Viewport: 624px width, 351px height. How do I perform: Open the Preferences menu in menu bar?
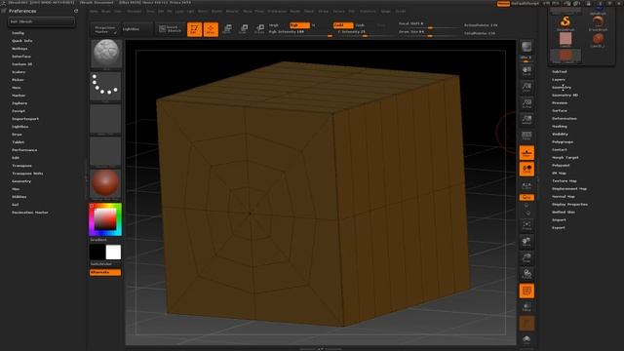pos(277,12)
